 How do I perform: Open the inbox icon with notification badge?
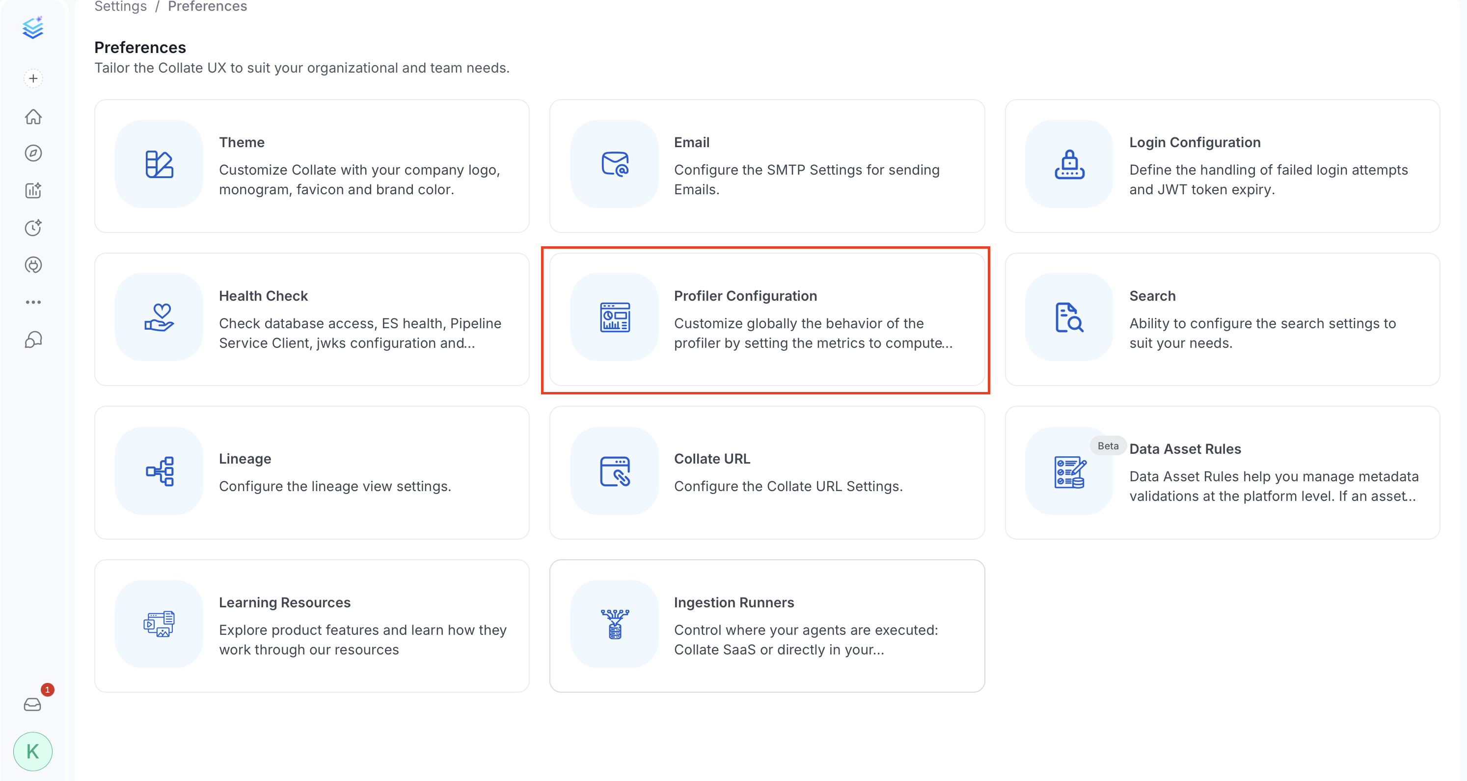click(x=32, y=705)
